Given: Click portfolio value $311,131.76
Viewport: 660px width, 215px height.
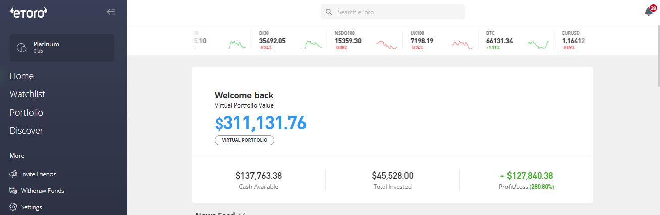Looking at the screenshot, I should click(x=261, y=123).
